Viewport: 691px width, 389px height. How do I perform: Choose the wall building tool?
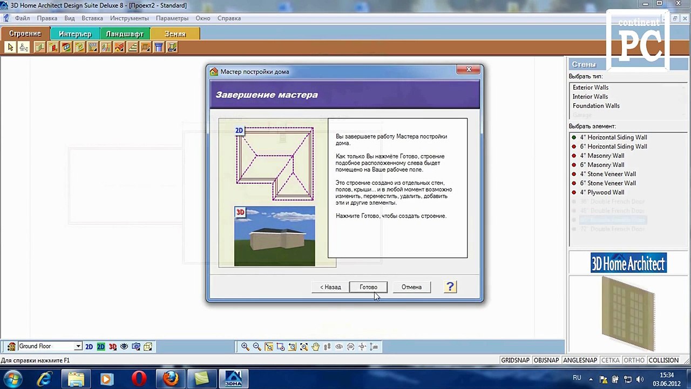click(40, 48)
